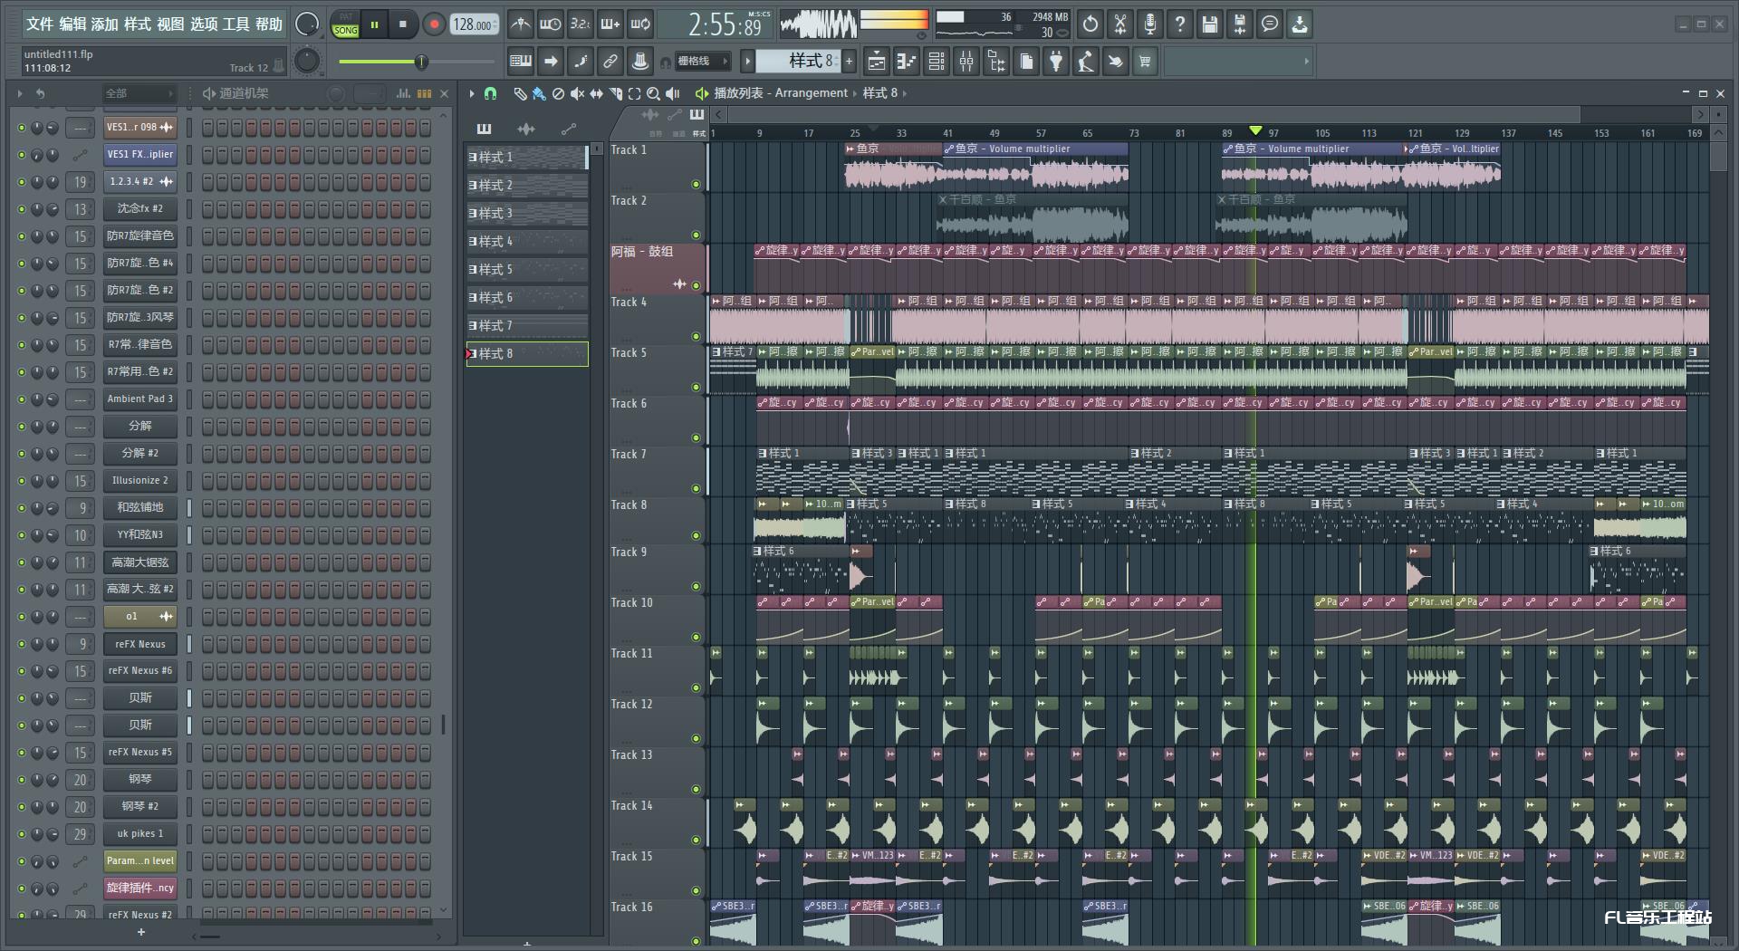Click the microphone one-click recording icon

[1150, 24]
